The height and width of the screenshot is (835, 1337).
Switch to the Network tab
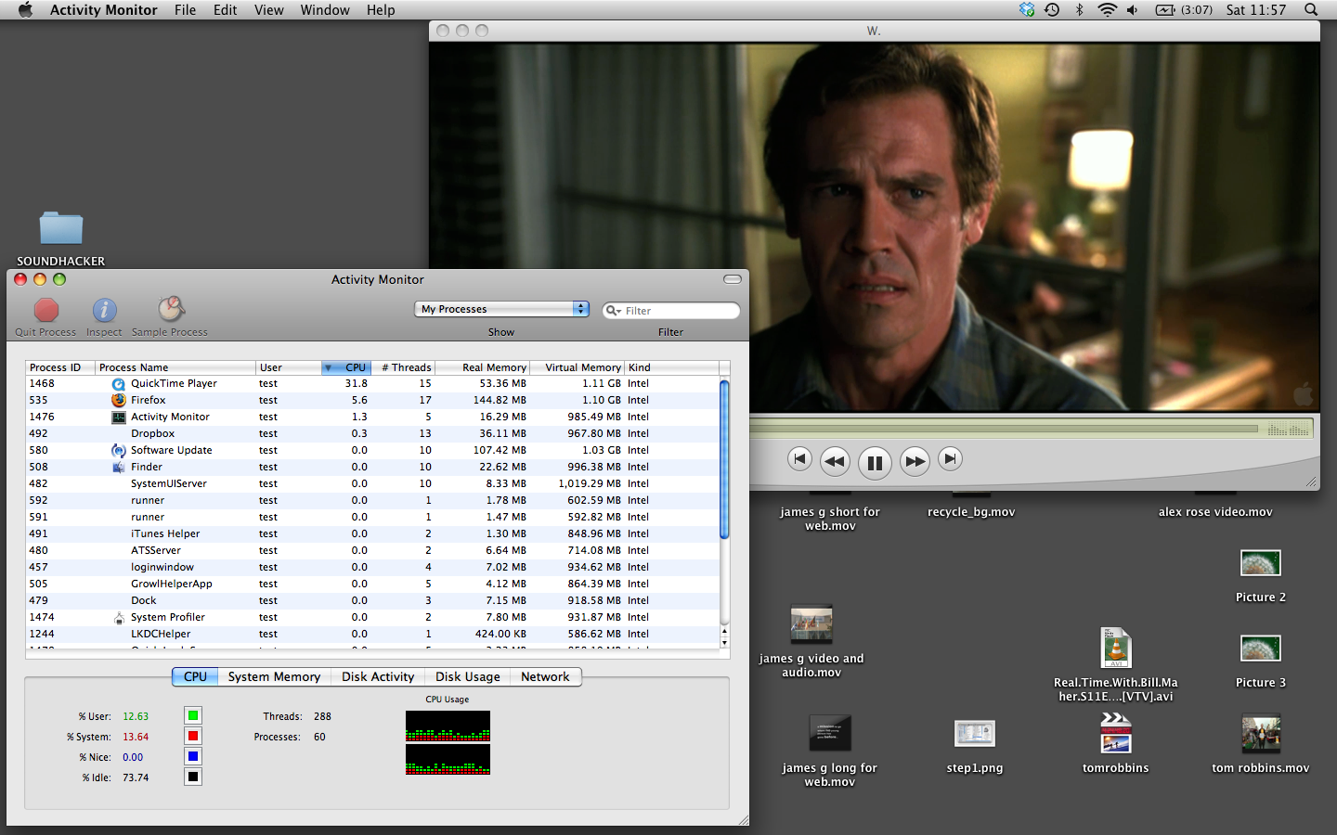click(546, 677)
